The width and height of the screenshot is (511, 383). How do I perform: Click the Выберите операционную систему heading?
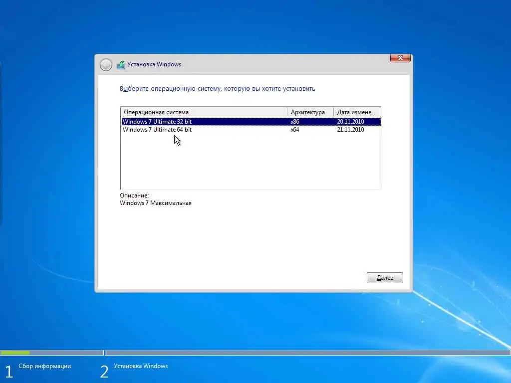click(218, 89)
